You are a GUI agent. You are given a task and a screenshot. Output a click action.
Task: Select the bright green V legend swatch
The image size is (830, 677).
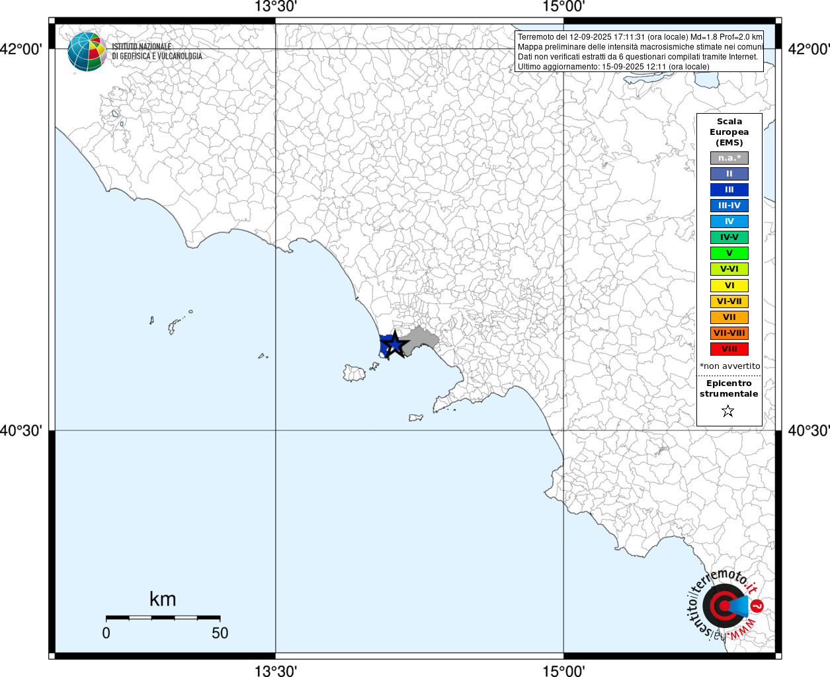pyautogui.click(x=729, y=253)
